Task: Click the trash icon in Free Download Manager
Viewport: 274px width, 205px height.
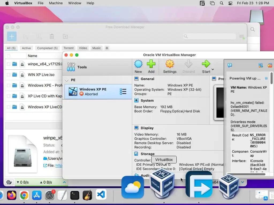Action: click(52, 36)
